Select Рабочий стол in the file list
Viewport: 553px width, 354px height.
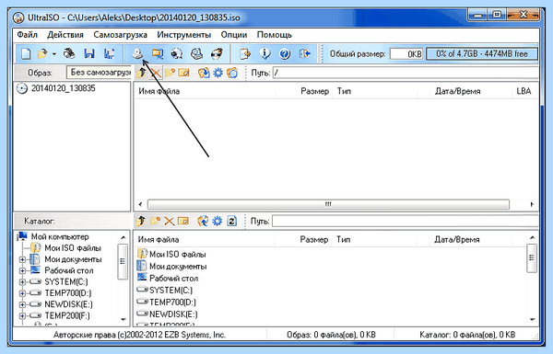point(168,279)
